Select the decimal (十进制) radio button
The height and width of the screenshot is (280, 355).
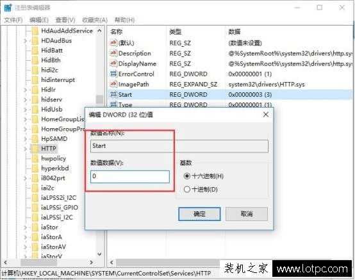click(186, 189)
